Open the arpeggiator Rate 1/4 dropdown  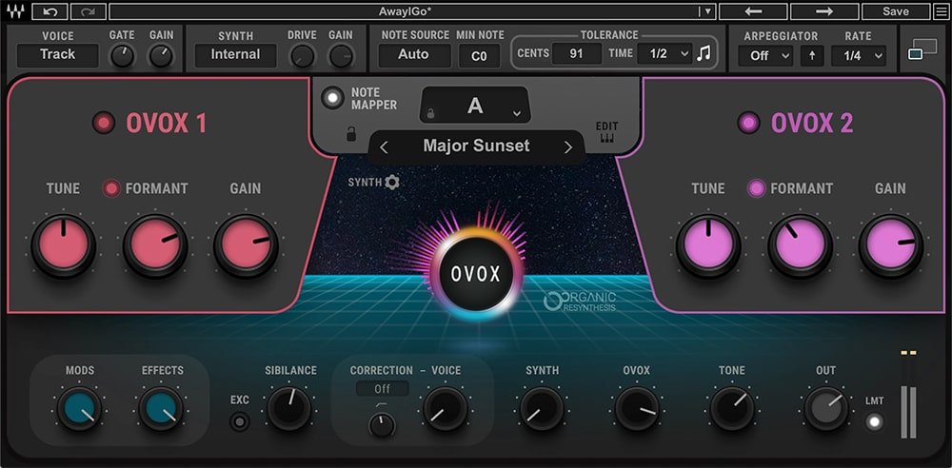pos(858,55)
